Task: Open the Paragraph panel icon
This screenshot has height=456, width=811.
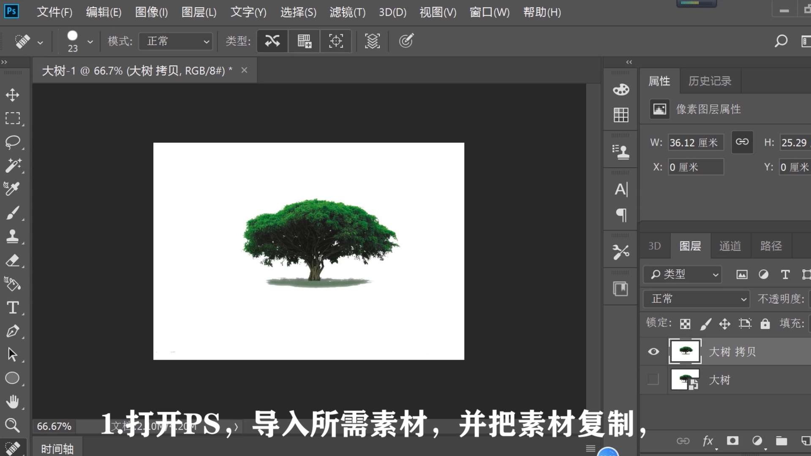Action: click(x=620, y=215)
